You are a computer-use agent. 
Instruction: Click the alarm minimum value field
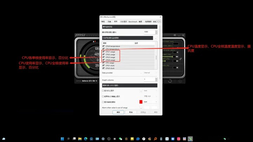point(147,108)
